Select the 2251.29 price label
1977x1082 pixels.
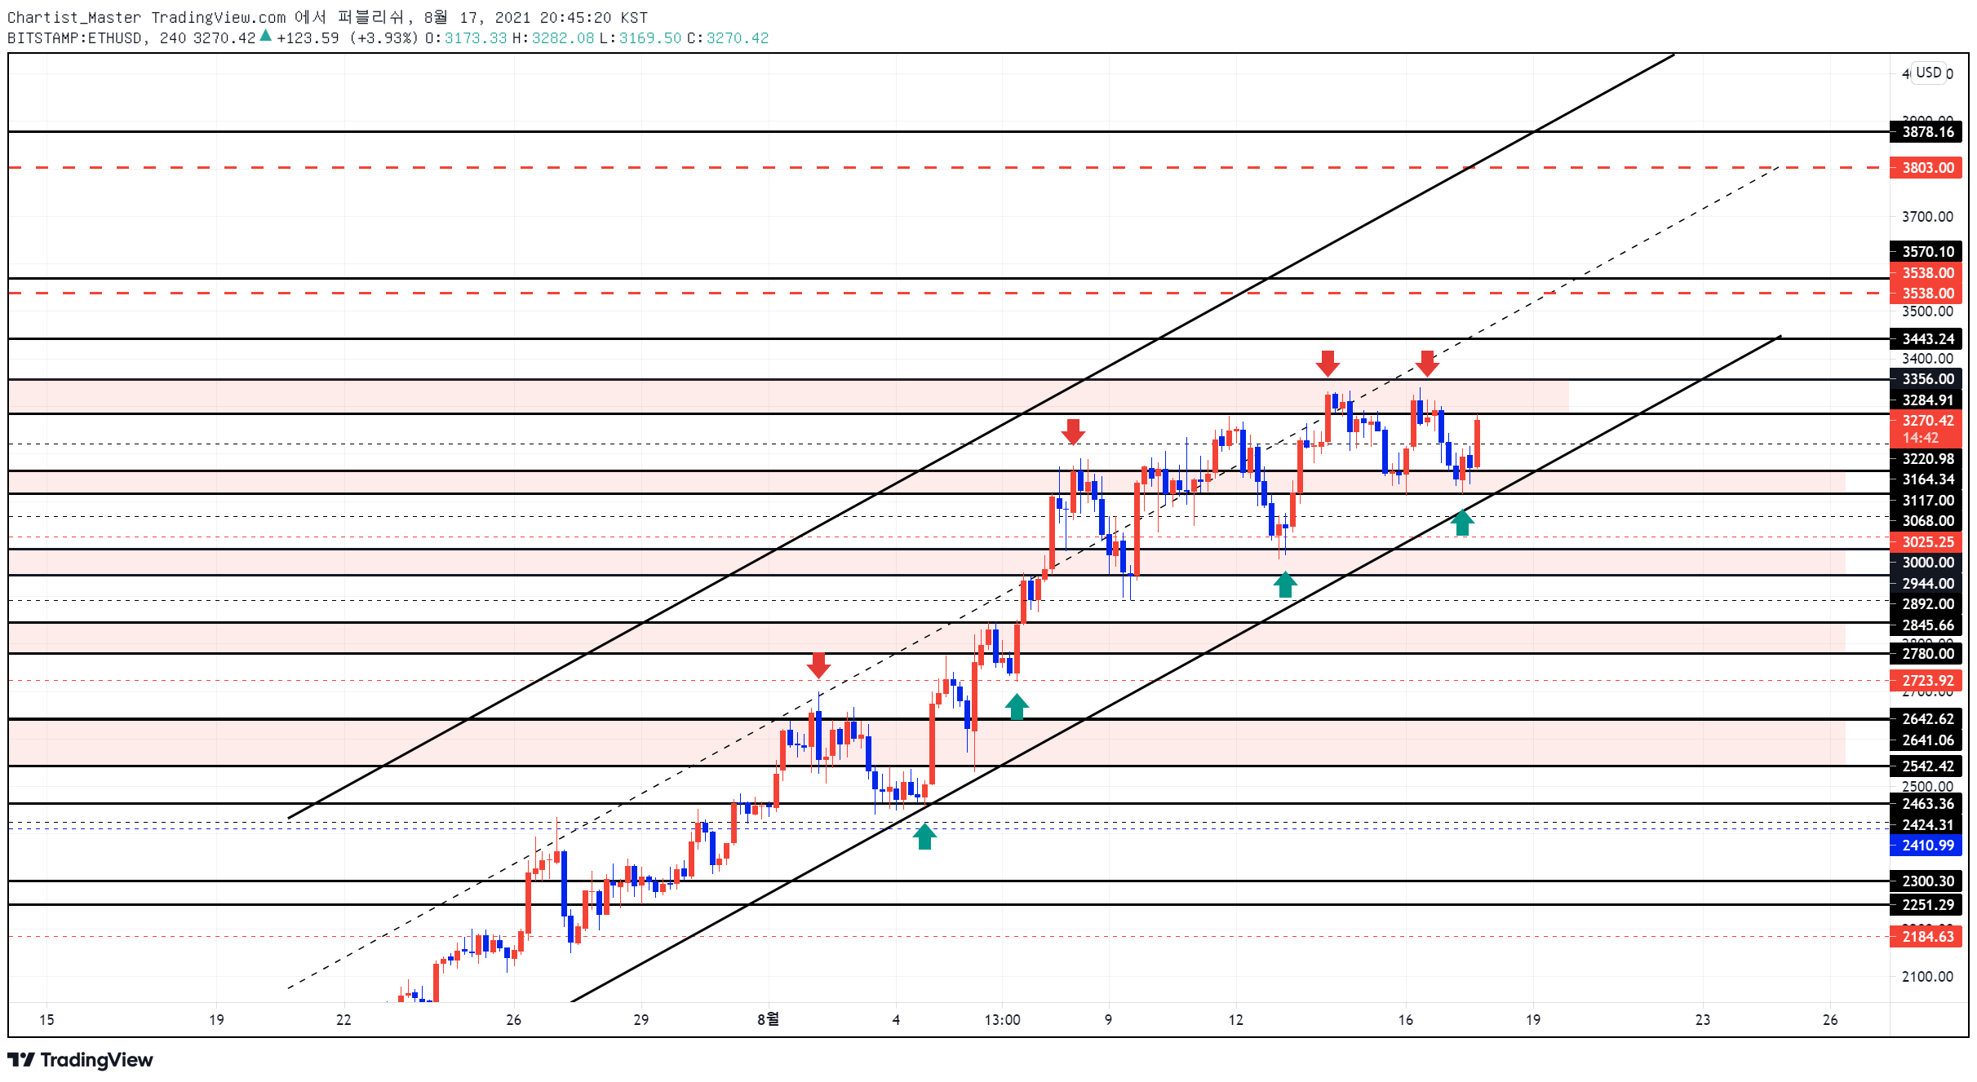pyautogui.click(x=1926, y=905)
